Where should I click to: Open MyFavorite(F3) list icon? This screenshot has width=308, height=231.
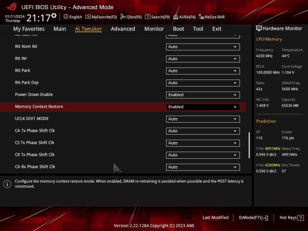point(88,17)
